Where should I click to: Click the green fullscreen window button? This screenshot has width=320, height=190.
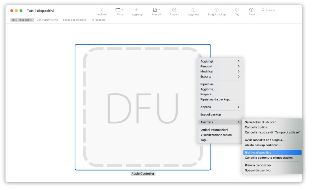point(21,11)
